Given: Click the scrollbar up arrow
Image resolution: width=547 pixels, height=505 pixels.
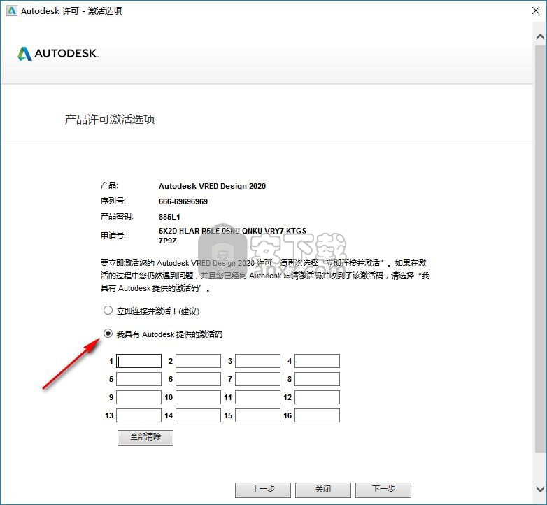Looking at the screenshot, I should (x=540, y=36).
